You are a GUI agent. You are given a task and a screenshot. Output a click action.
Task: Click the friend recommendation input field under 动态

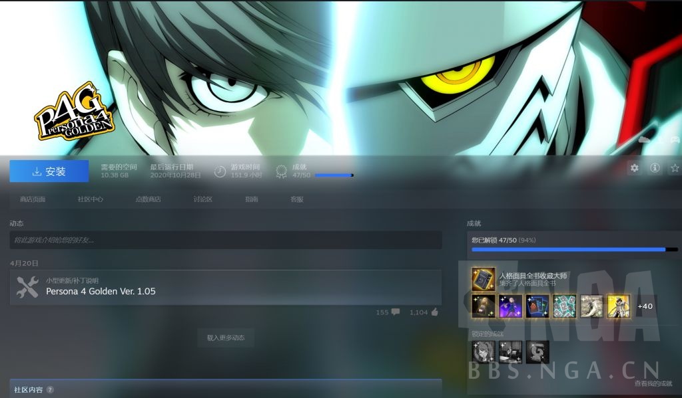(226, 240)
